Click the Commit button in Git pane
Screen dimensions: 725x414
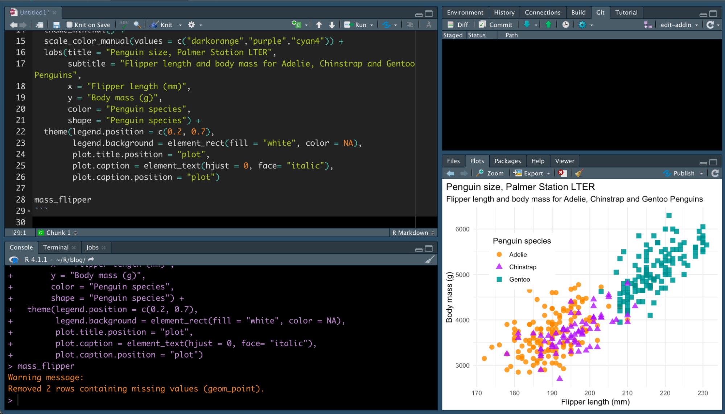pos(496,25)
